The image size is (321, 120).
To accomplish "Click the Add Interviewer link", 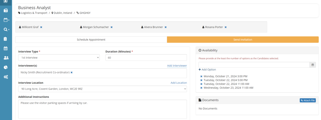I will coord(177,66).
